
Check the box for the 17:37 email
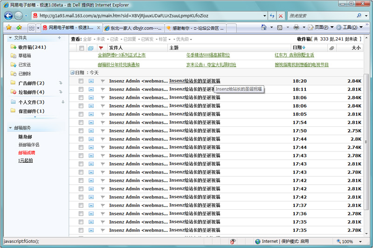pos(81,206)
